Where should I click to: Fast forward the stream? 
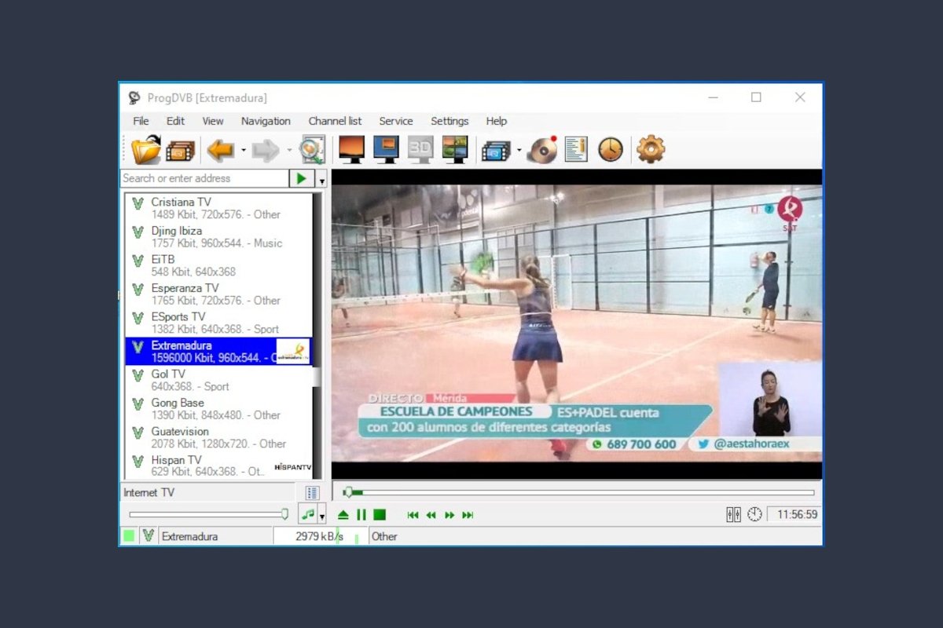click(x=449, y=515)
